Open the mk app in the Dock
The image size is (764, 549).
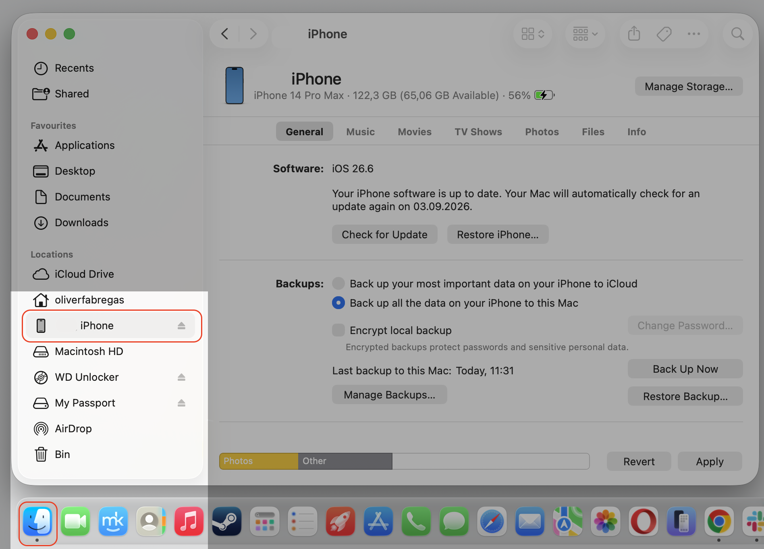(x=113, y=522)
